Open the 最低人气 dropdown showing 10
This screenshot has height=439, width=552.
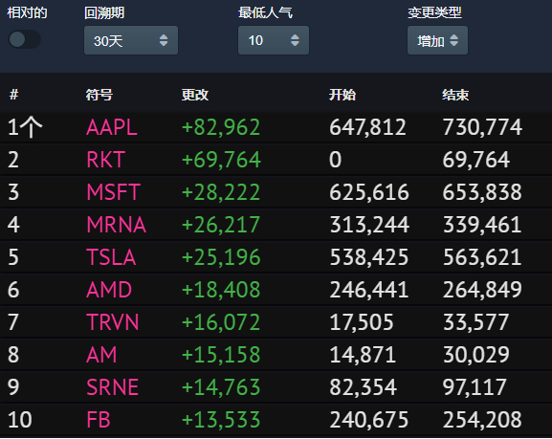click(274, 40)
